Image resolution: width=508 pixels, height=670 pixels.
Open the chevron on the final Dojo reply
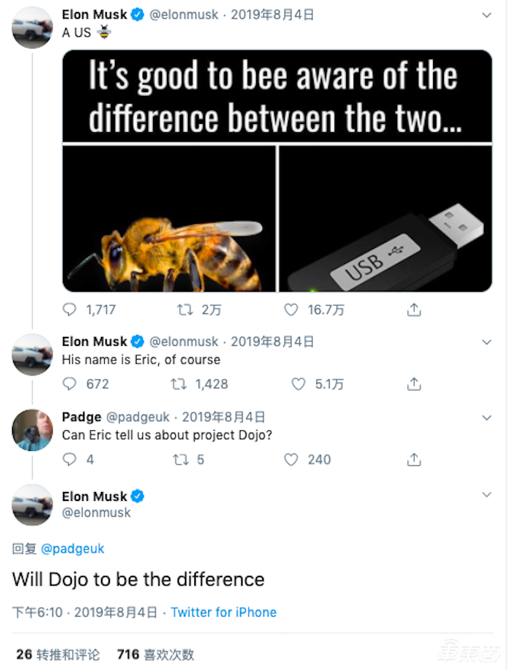[486, 495]
